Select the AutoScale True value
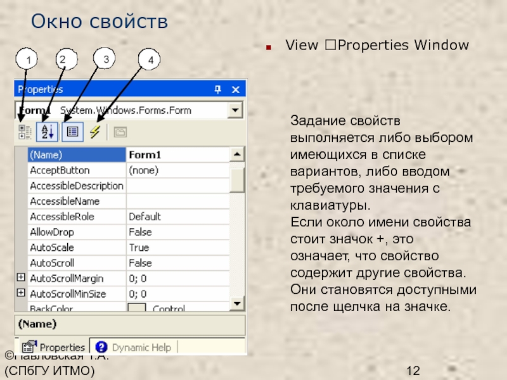The image size is (507, 380). coord(176,247)
